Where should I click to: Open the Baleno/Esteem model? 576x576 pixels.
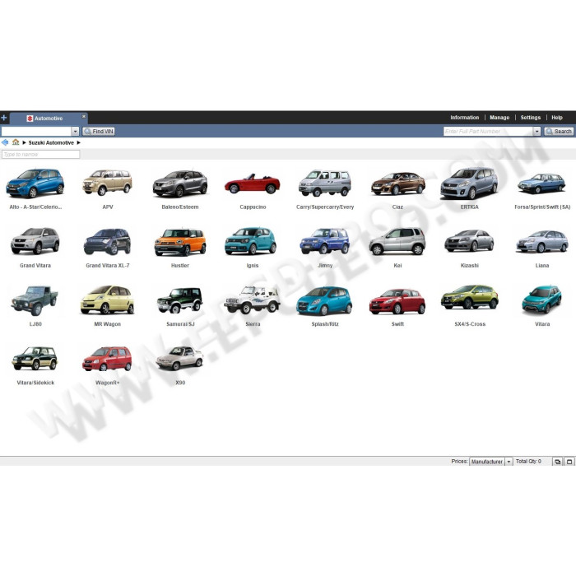[x=180, y=188]
